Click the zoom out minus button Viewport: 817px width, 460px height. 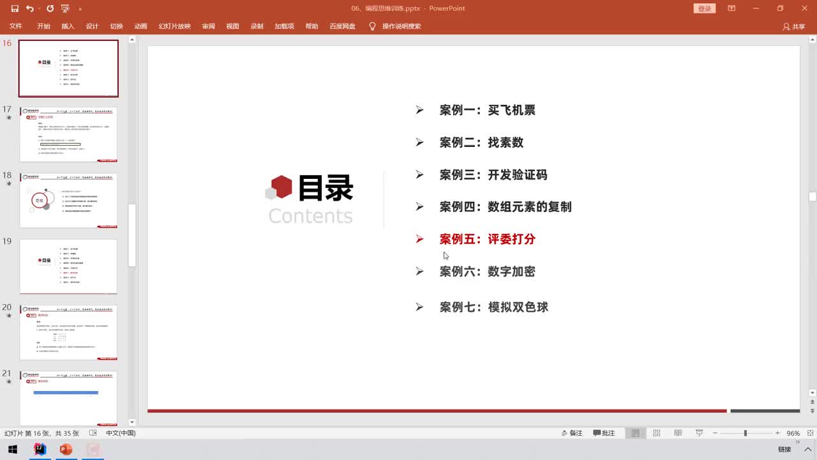pos(716,433)
